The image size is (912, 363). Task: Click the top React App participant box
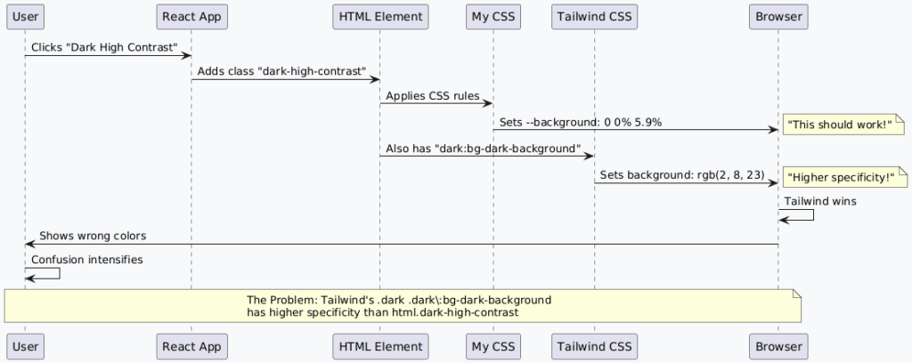point(191,16)
